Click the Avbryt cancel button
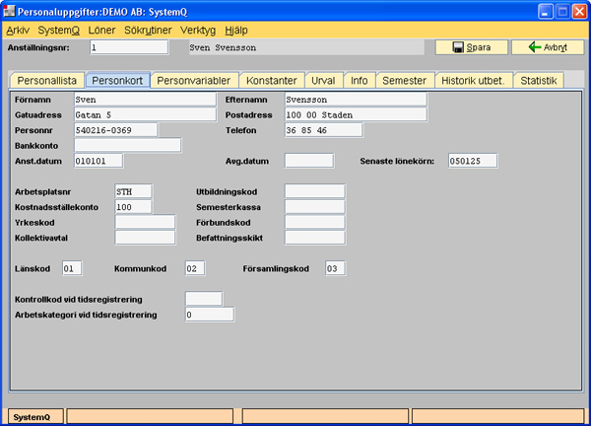 [x=541, y=47]
